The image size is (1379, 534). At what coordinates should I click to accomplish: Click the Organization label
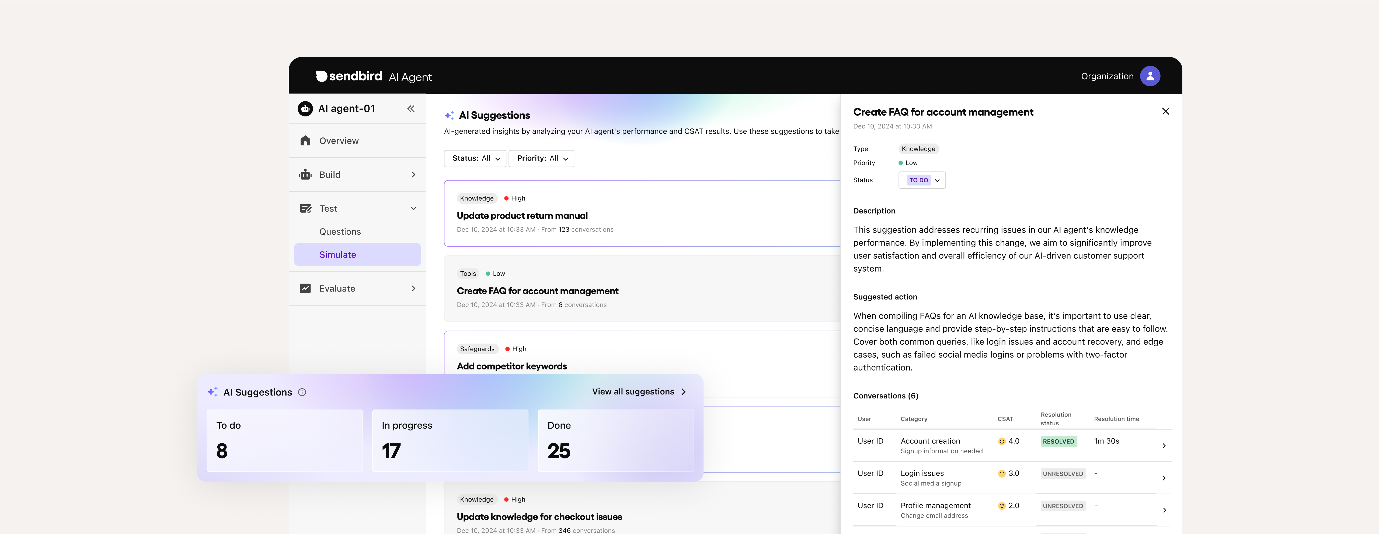[1107, 76]
